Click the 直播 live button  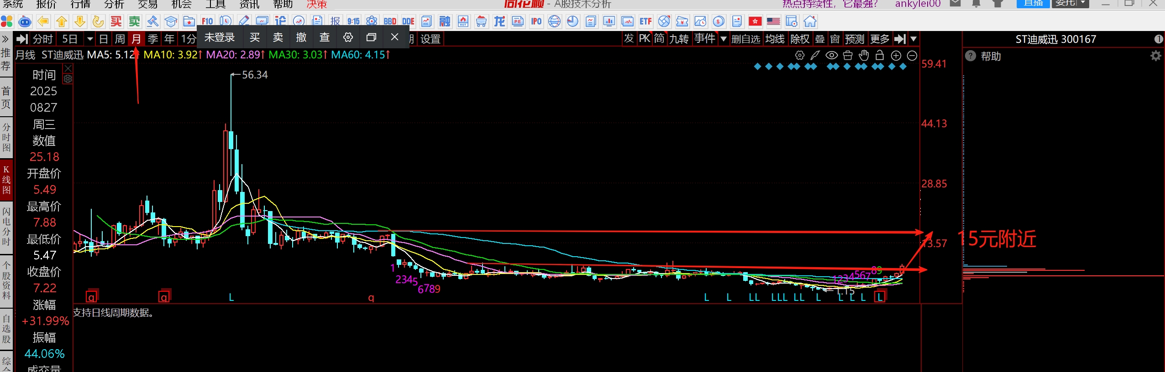[x=1033, y=3]
